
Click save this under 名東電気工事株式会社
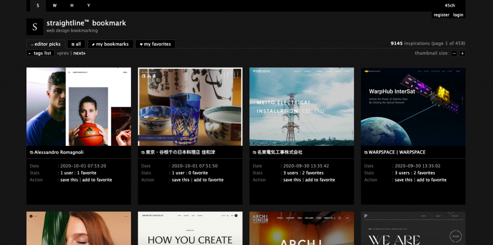point(292,180)
